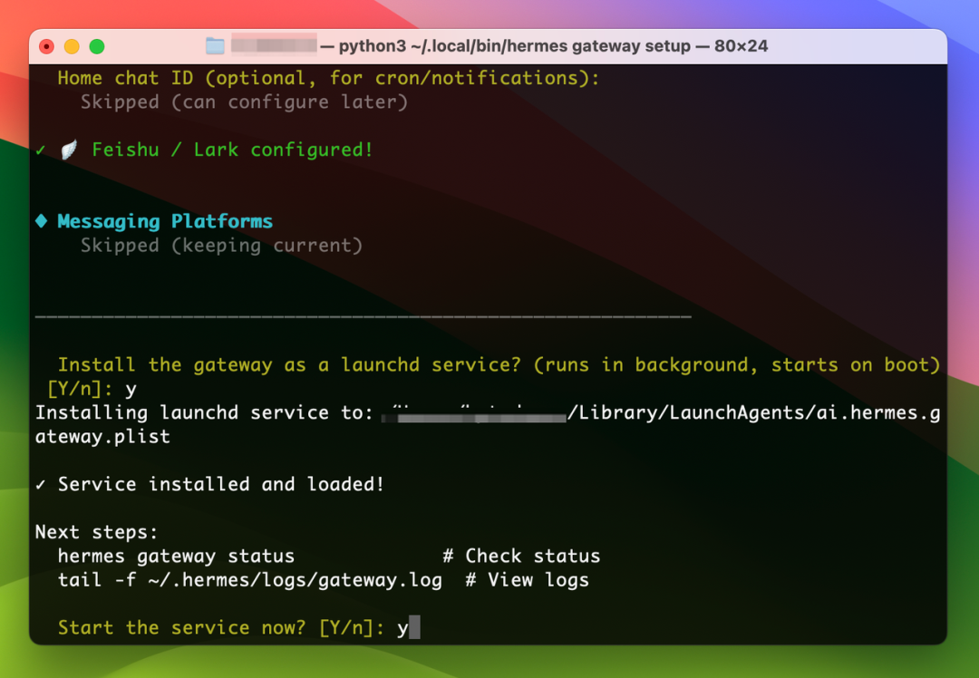Click the folder proxy icon in title bar
This screenshot has width=979, height=678.
[x=215, y=46]
